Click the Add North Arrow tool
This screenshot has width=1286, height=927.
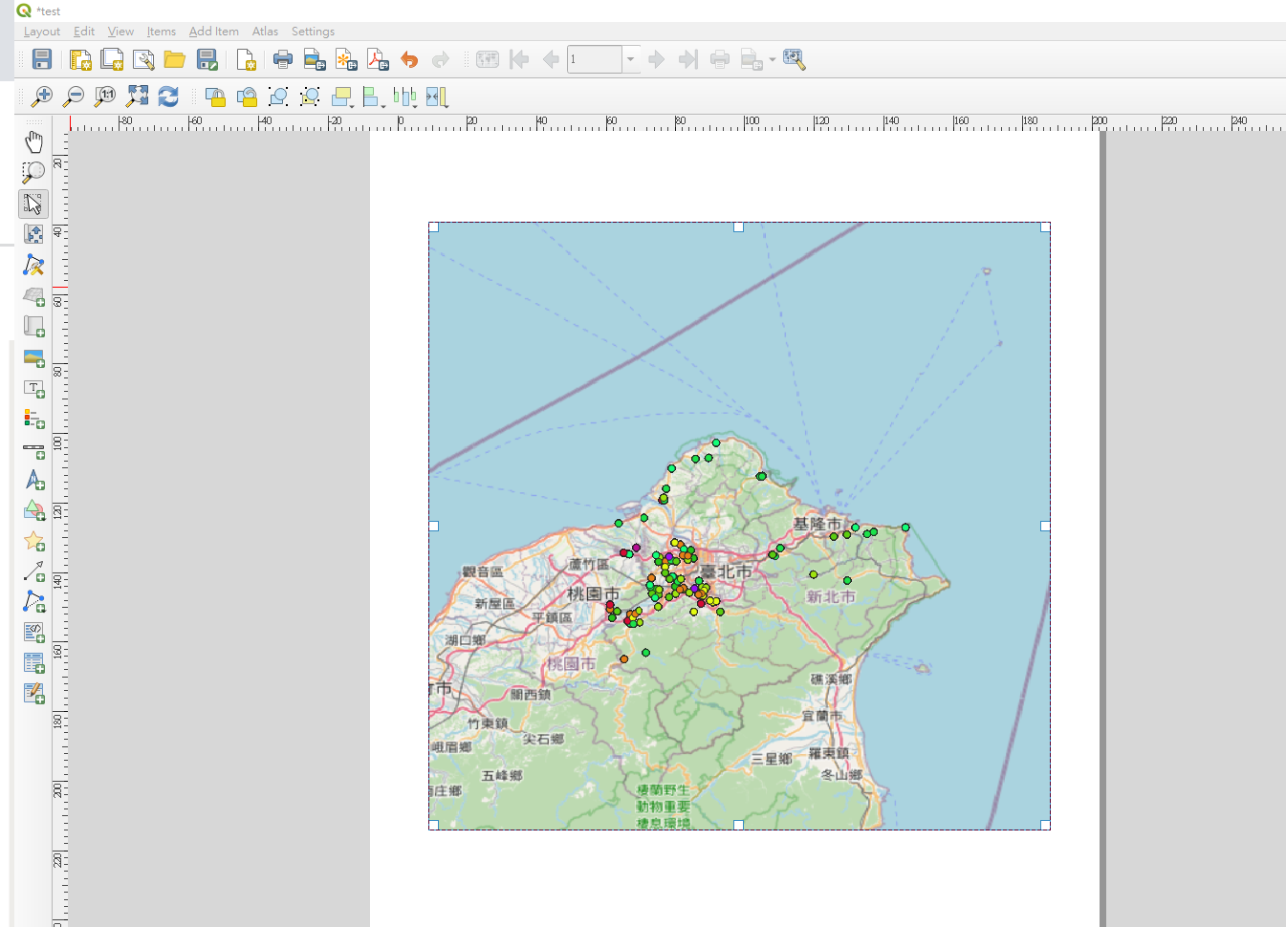click(x=33, y=480)
